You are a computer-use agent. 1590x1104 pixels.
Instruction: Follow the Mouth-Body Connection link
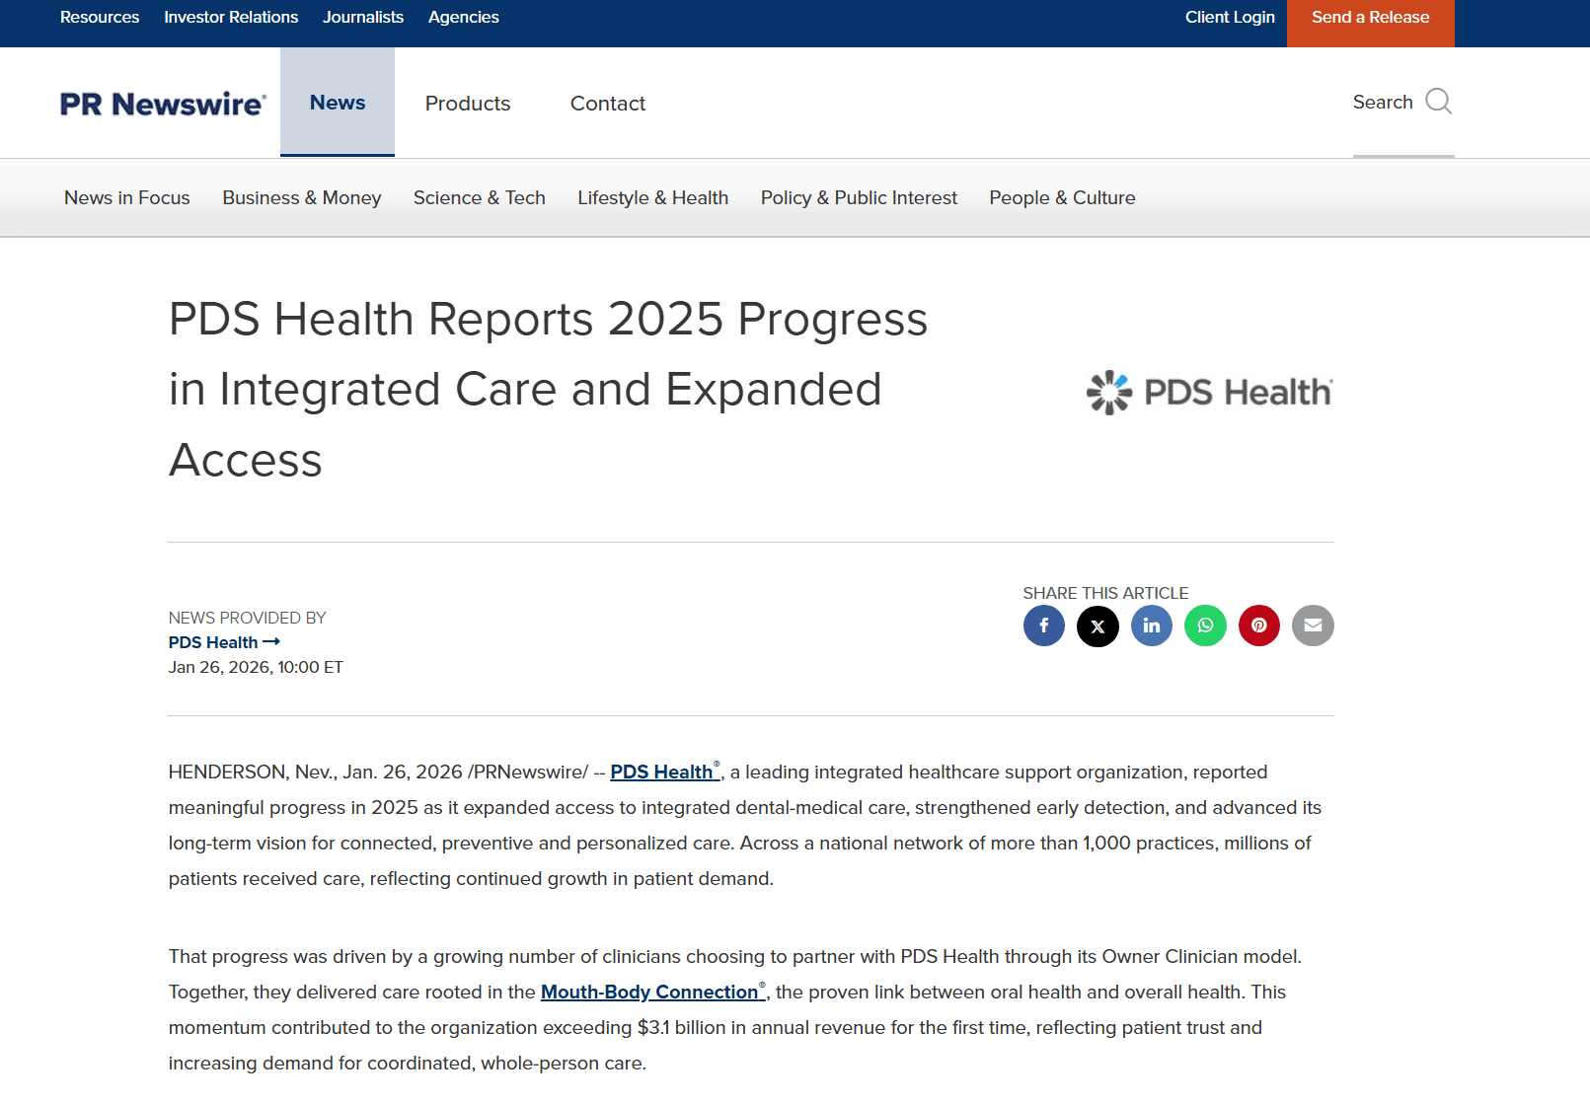[653, 992]
